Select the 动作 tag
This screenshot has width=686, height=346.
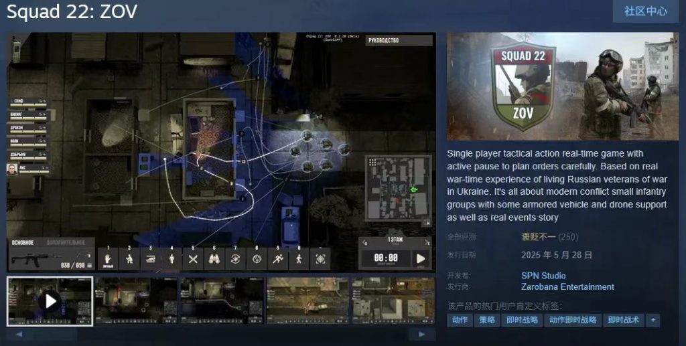460,320
